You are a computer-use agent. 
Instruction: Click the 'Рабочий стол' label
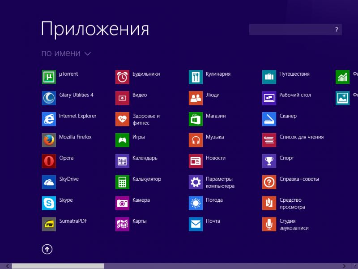point(295,95)
